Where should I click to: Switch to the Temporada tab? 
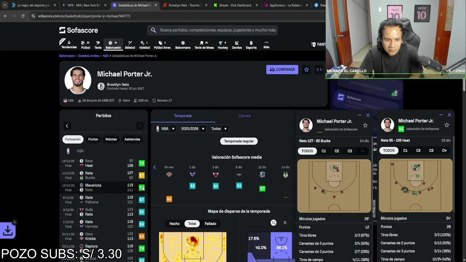183,116
